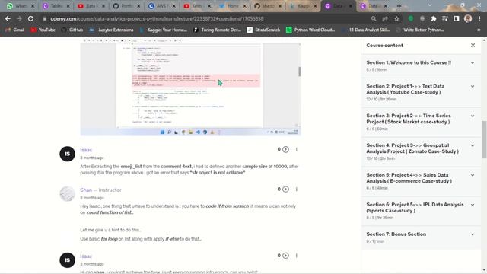487x274 pixels.
Task: Click the grey extension icon beside green one
Action: (x=422, y=18)
